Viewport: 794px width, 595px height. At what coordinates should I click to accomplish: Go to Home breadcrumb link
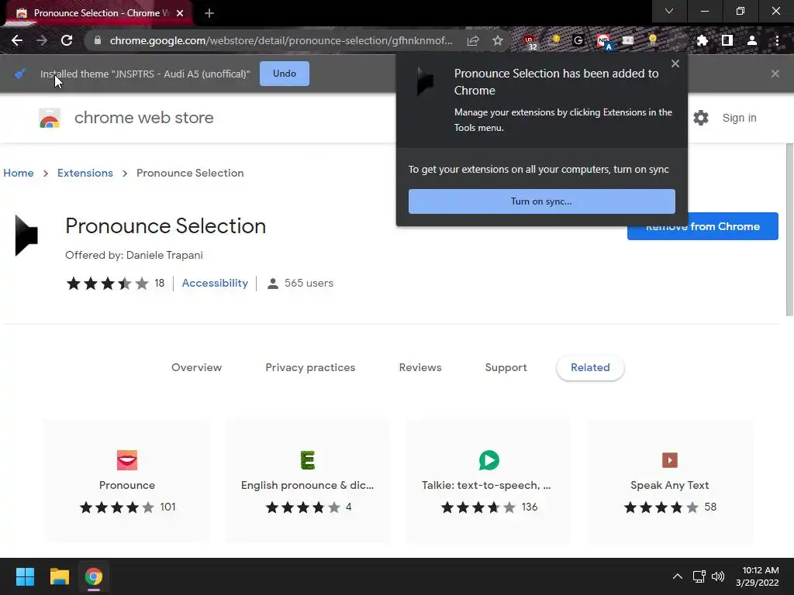[19, 173]
